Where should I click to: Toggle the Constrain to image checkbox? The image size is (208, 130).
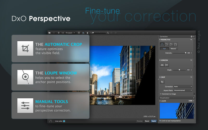(160, 94)
